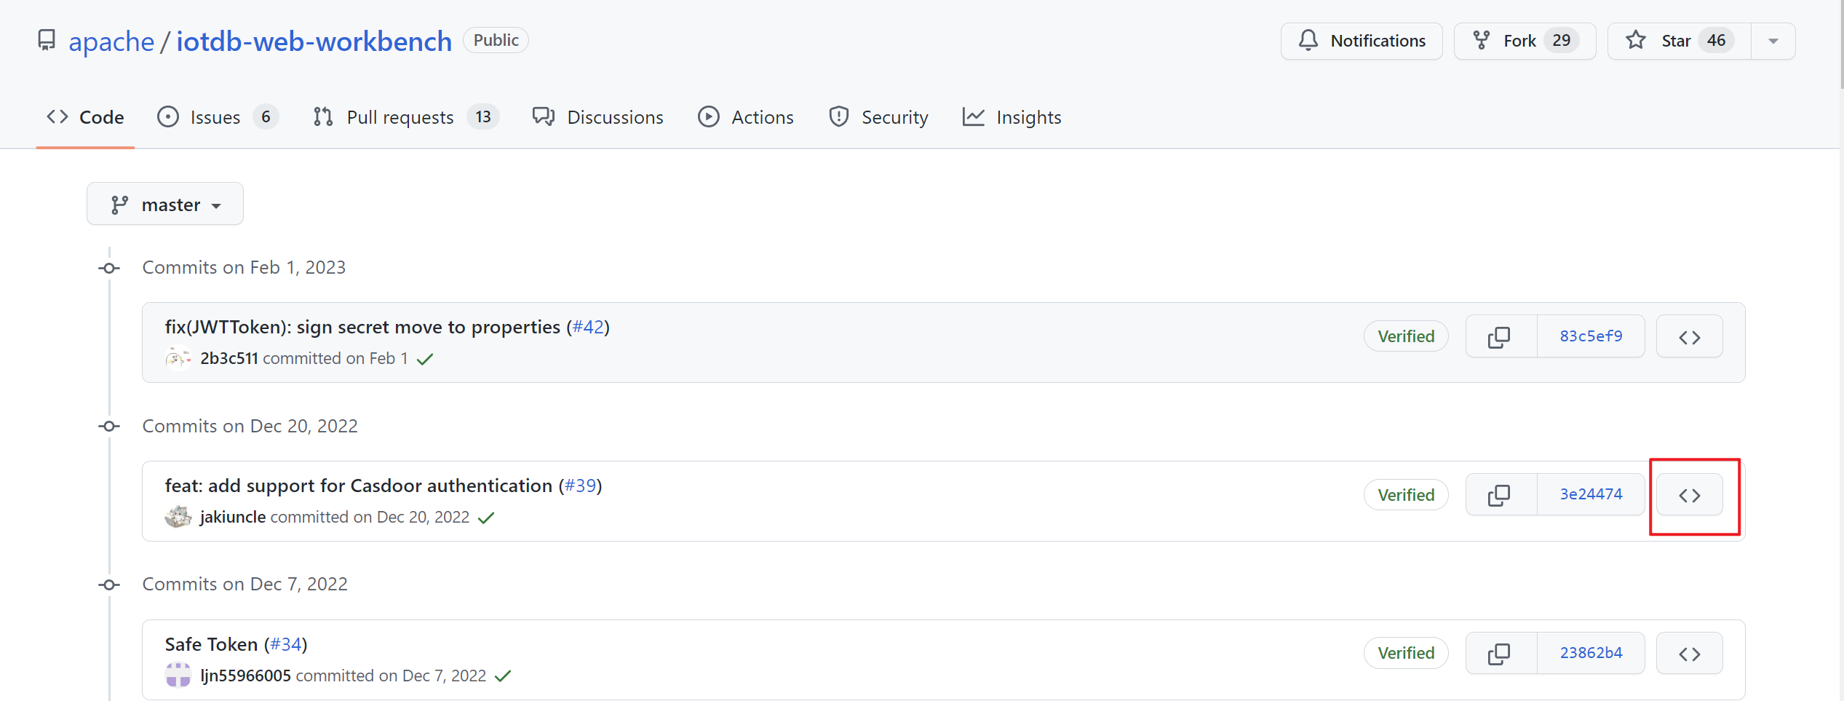The image size is (1844, 701).
Task: Show Verified badge details for 23862b4
Action: tap(1406, 653)
